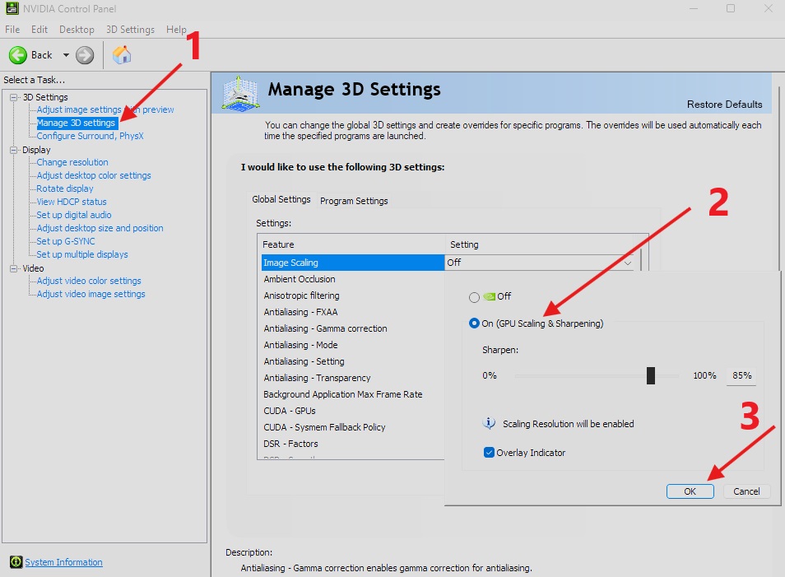Open Set up digital audio
This screenshot has height=577, width=785.
point(73,215)
